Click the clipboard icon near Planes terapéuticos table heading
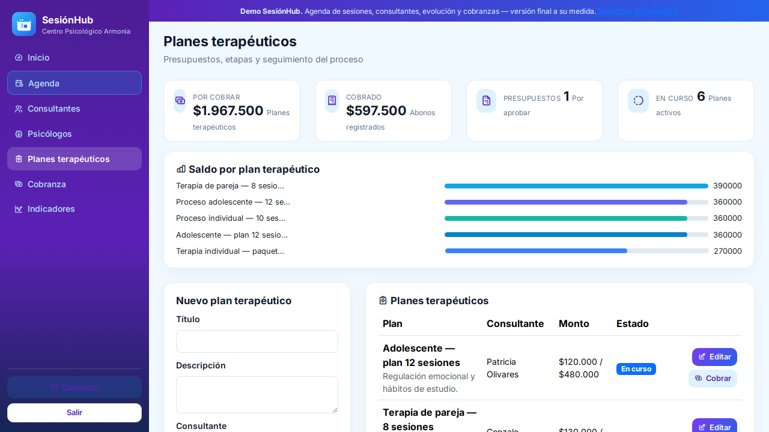The height and width of the screenshot is (432, 769). (x=383, y=301)
